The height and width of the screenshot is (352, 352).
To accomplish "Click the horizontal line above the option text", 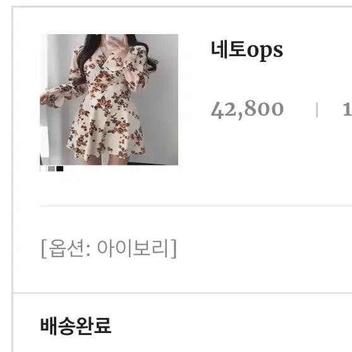I will (x=196, y=205).
